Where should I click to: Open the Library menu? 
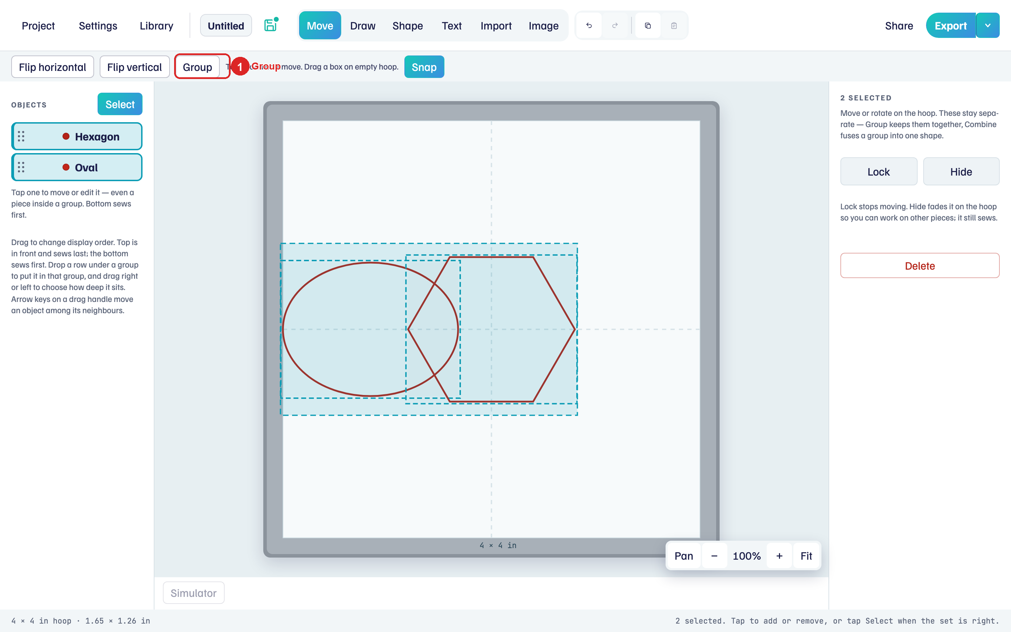(x=156, y=26)
